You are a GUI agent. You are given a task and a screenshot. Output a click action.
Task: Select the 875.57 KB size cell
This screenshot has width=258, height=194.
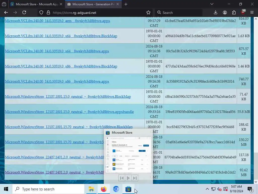click(244, 51)
